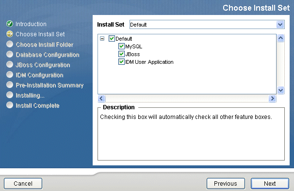Click the green checkmark icon beside Introduction

tap(10, 24)
